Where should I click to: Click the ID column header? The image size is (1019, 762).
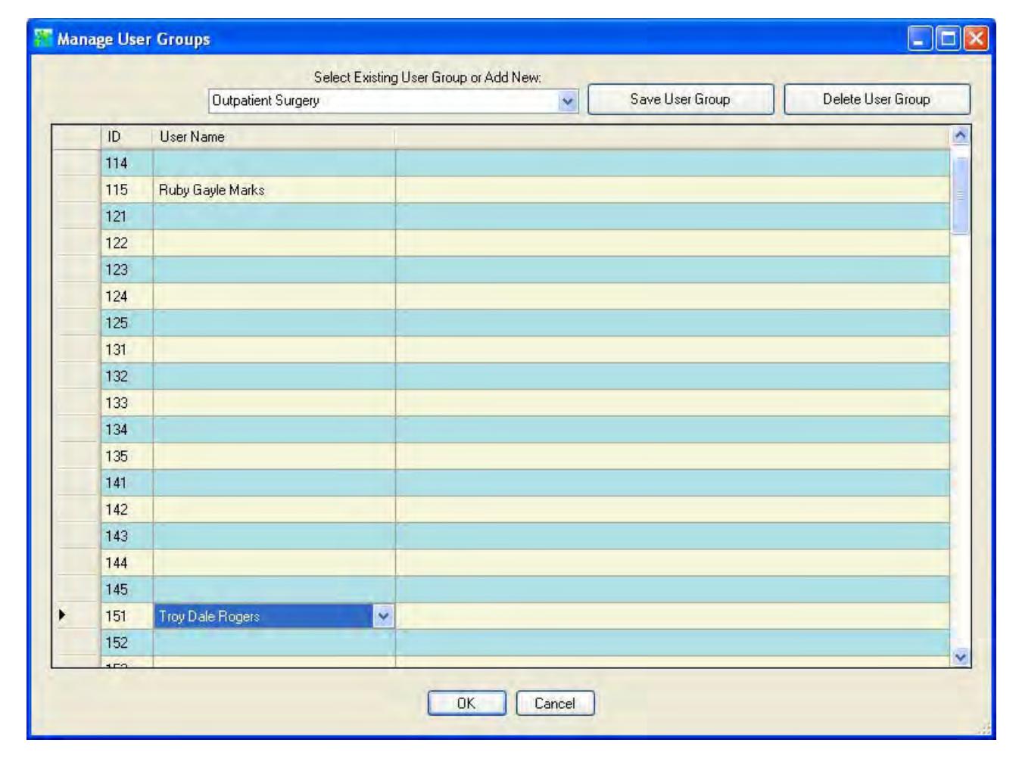click(127, 137)
